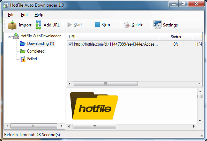The image size is (207, 141).
Task: Click the Delete trash can icon
Action: click(127, 25)
